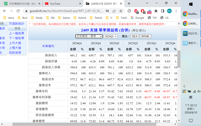Open the ABP ad blocker extension
The height and width of the screenshot is (126, 201).
[x=136, y=11]
